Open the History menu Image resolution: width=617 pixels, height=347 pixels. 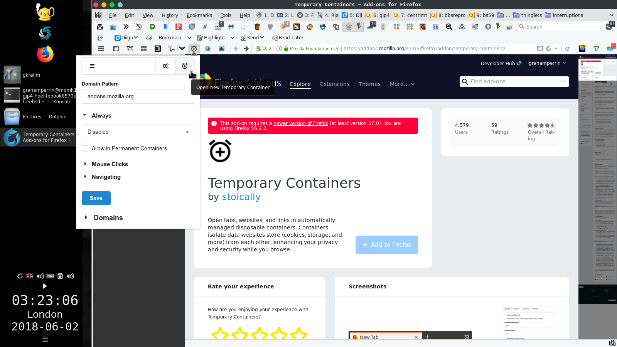170,15
